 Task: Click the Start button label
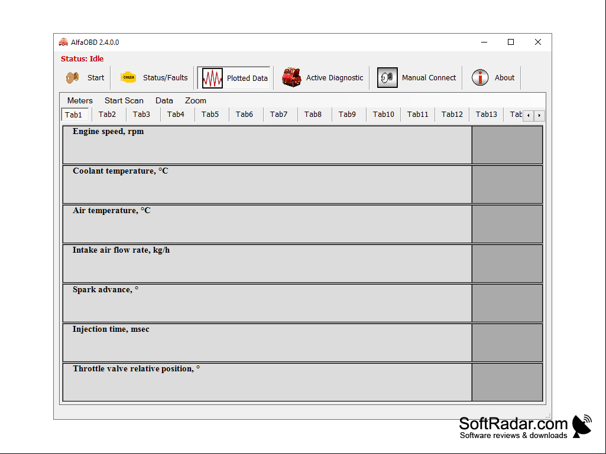(x=95, y=77)
